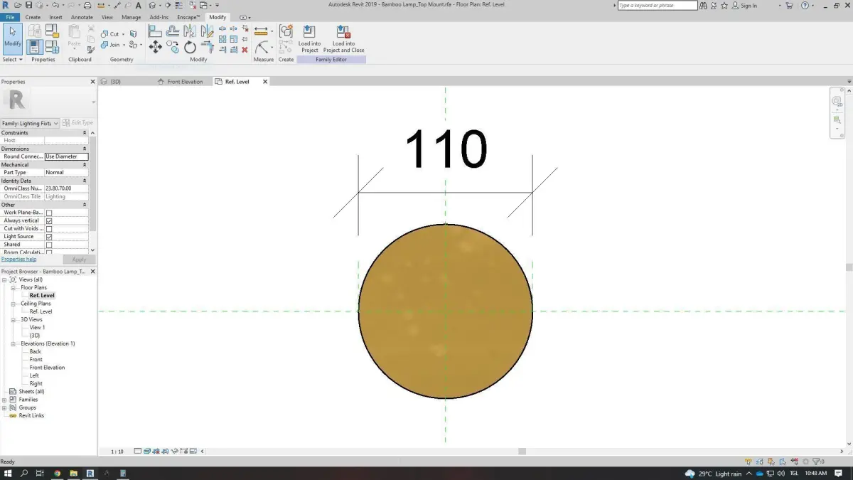
Task: Open the File menu
Action: click(x=10, y=17)
